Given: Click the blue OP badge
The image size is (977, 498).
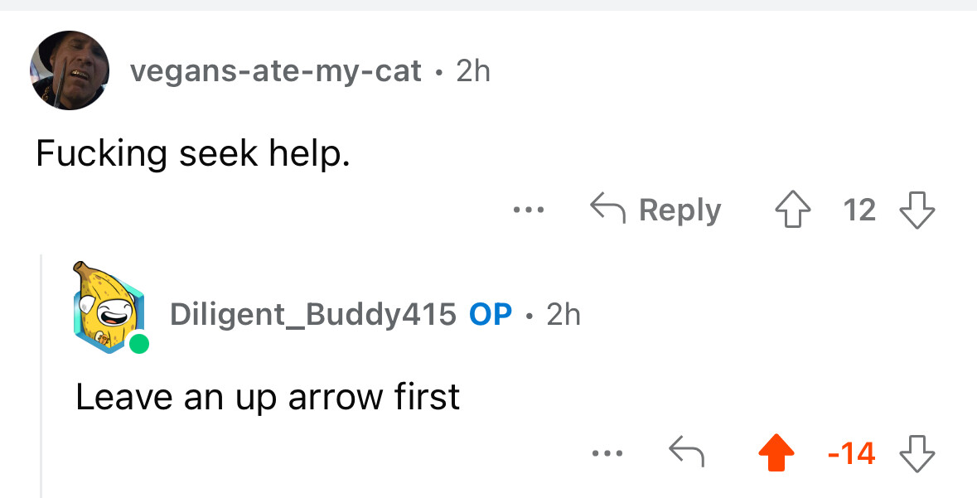Looking at the screenshot, I should pos(491,314).
